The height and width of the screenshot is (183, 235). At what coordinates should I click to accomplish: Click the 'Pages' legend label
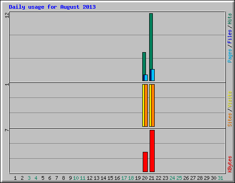pyautogui.click(x=229, y=56)
